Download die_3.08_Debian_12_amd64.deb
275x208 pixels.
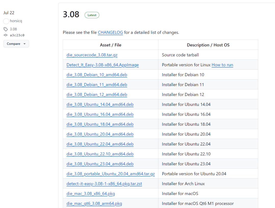pos(97,94)
